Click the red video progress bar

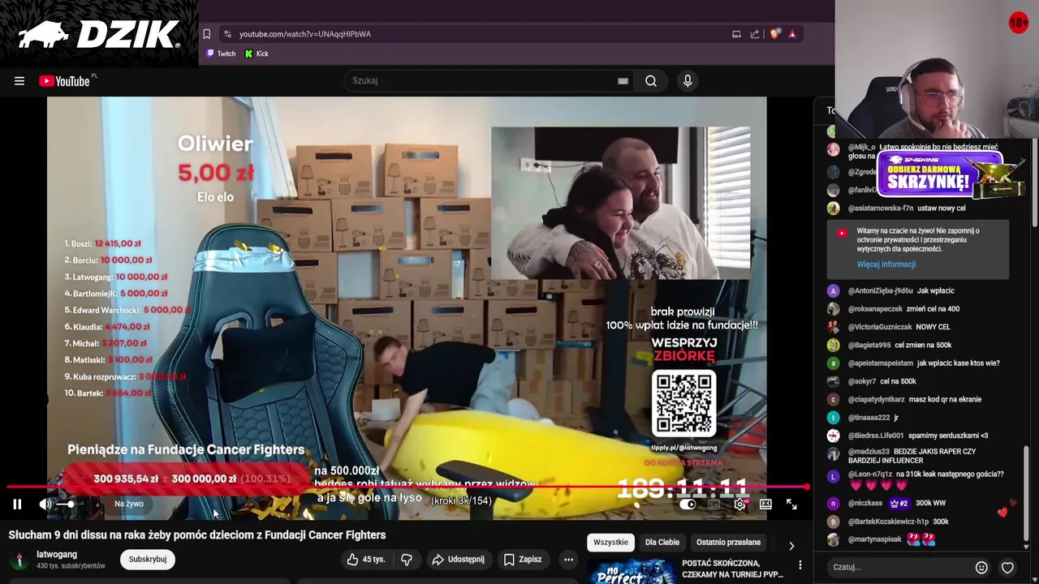(408, 487)
